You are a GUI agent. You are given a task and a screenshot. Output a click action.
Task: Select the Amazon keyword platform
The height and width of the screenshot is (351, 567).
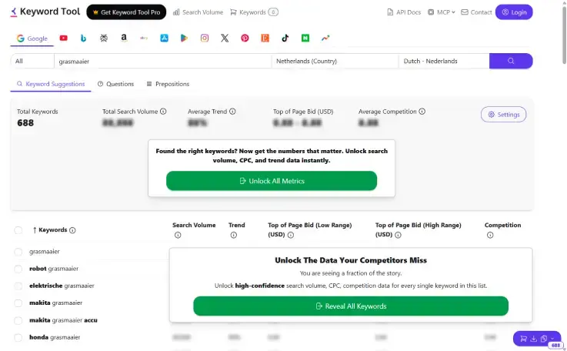point(124,38)
